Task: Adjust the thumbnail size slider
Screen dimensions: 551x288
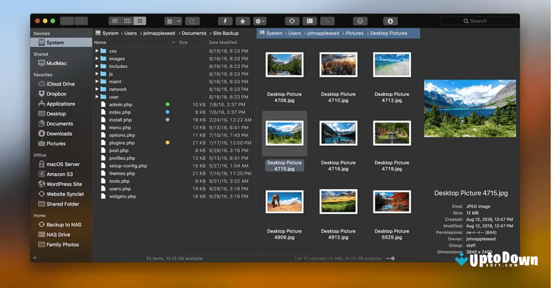Action: 393,258
